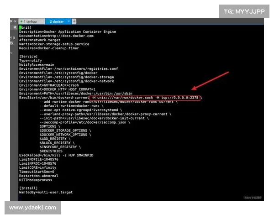Click the "$INSECURE_REGISTRY" line
This screenshot has width=274, height=219.
[x=60, y=147]
